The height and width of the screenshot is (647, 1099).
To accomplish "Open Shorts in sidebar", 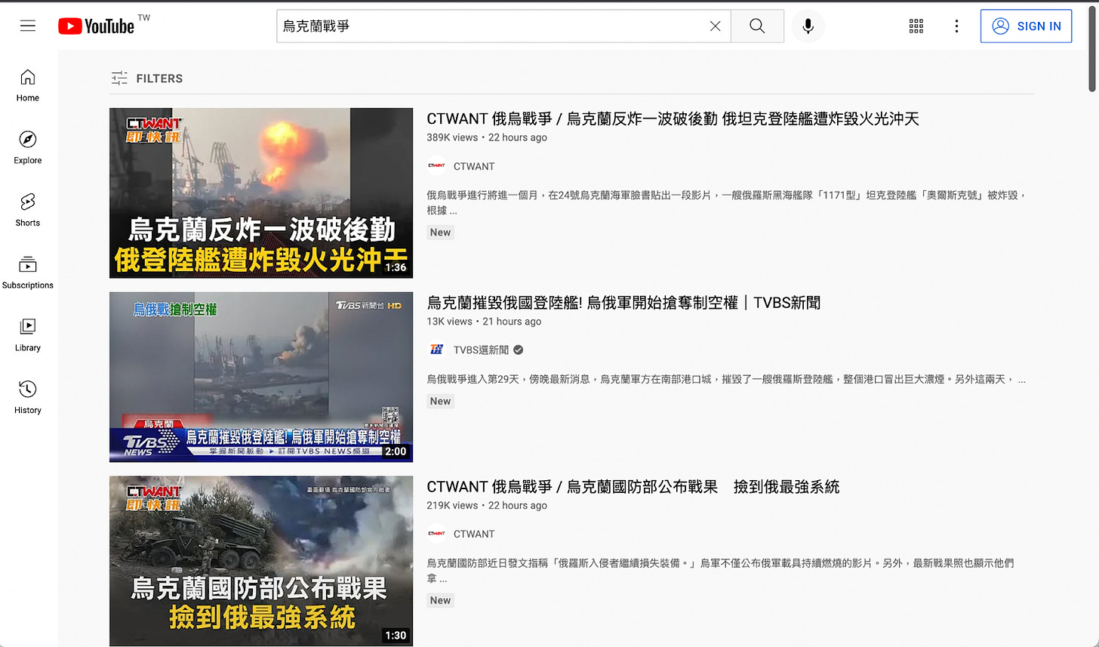I will (28, 211).
